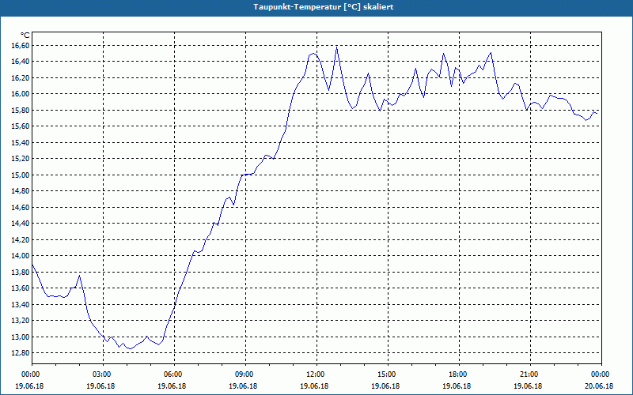Pick the "15,80" y-axis label
633x395 pixels.
point(21,111)
